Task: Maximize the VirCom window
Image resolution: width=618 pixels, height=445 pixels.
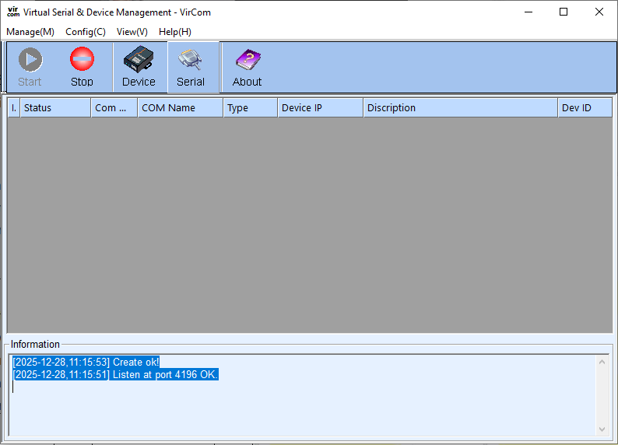Action: [564, 12]
